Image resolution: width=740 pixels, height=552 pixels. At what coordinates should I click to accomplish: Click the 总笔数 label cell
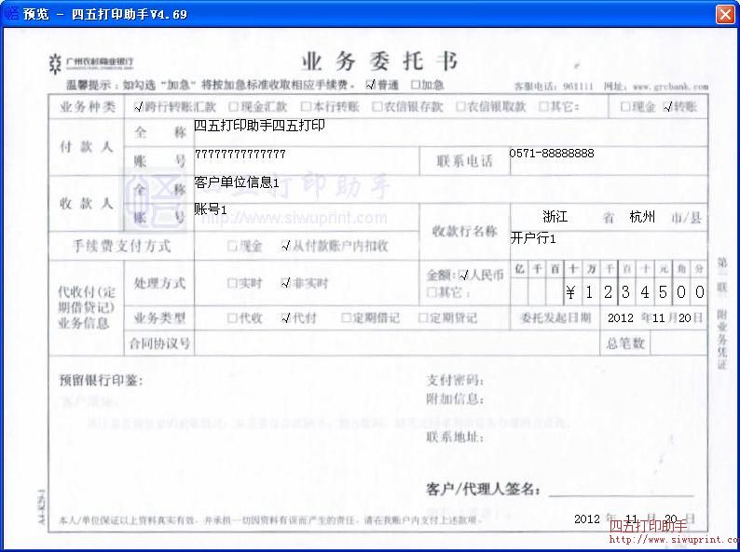coord(625,343)
